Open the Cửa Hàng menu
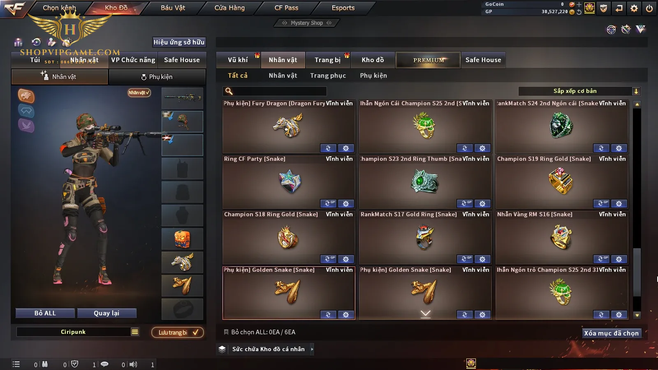The height and width of the screenshot is (370, 658). pos(229,8)
